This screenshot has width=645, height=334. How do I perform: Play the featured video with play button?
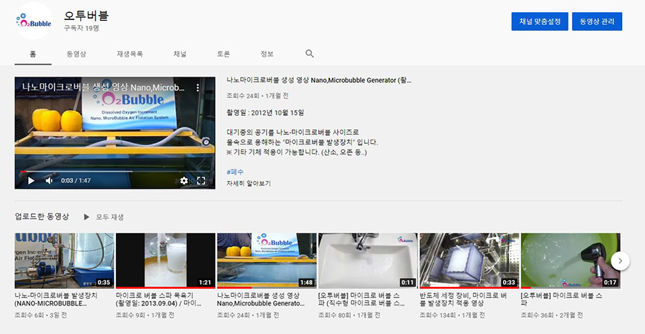pyautogui.click(x=31, y=180)
